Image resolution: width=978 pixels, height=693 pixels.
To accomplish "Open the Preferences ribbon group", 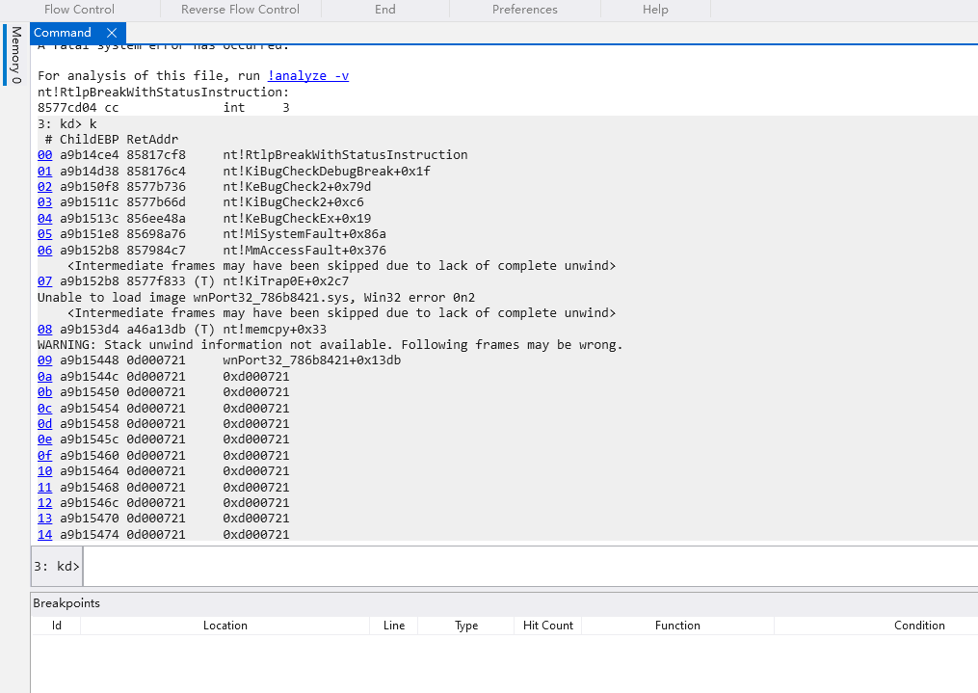I will (524, 10).
